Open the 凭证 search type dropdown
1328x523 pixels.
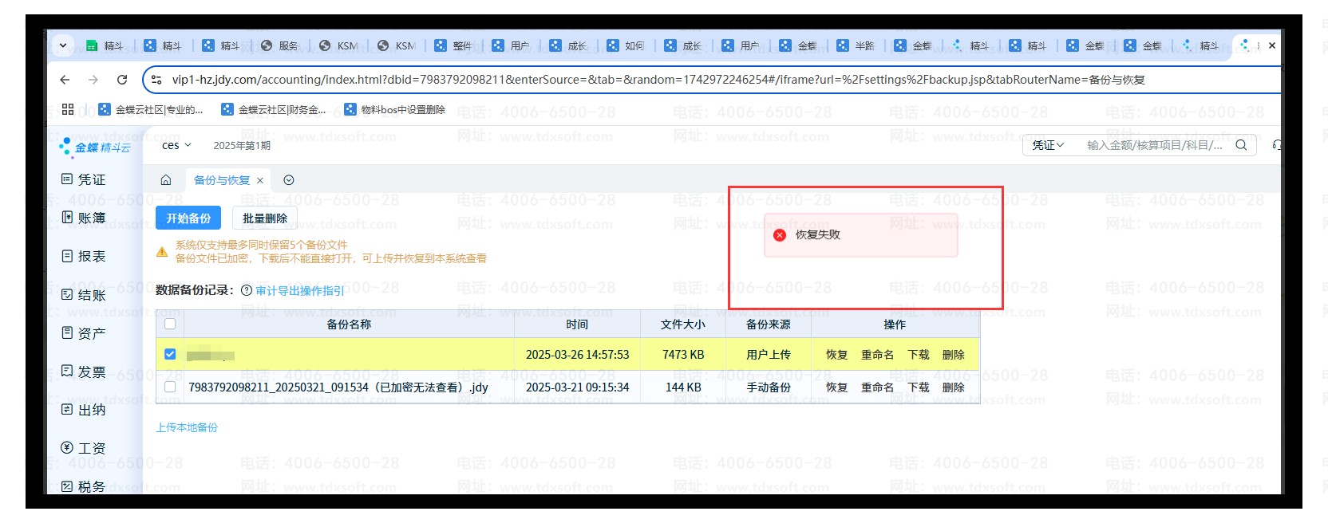click(1048, 145)
